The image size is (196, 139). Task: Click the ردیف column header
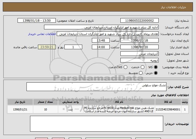[185, 102]
